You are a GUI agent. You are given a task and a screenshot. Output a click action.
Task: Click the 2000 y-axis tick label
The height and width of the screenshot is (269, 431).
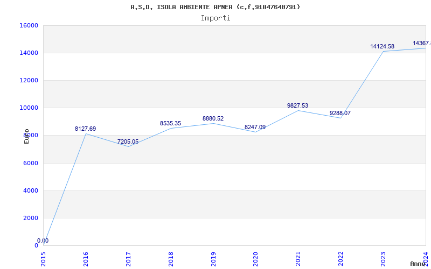pyautogui.click(x=30, y=218)
